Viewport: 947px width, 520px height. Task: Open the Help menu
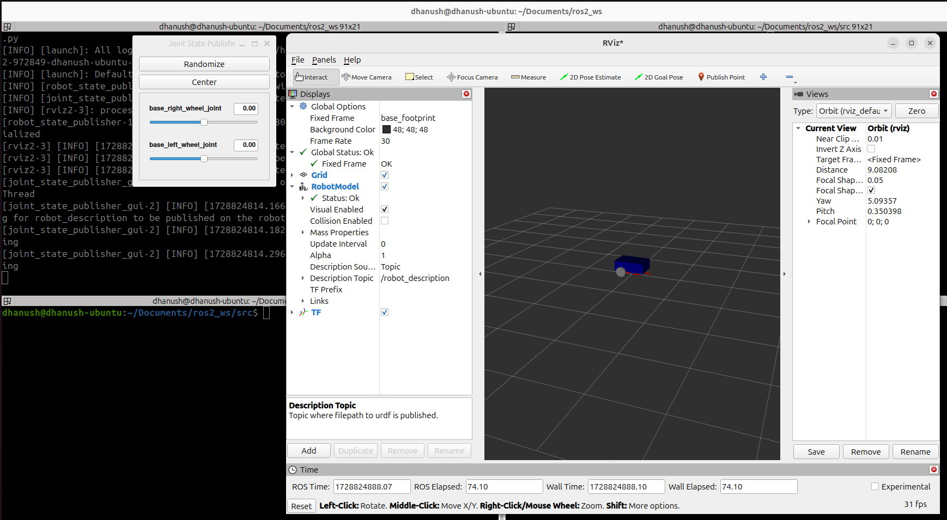point(352,60)
